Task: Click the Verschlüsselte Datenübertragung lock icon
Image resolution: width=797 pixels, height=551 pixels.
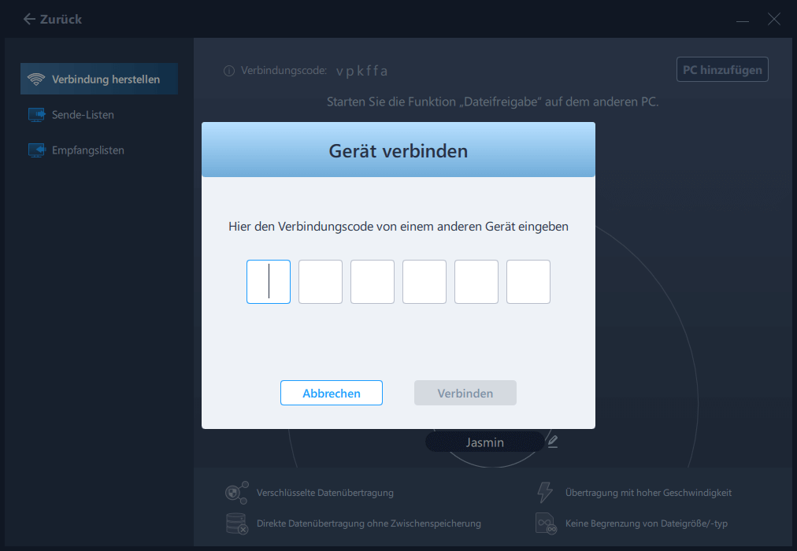Action: tap(235, 492)
